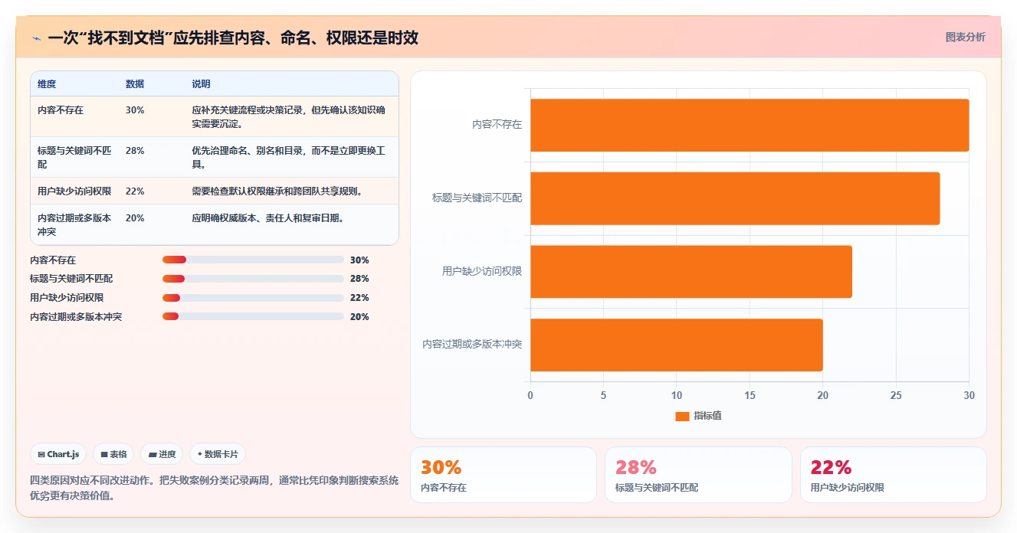Image resolution: width=1017 pixels, height=533 pixels.
Task: Click the table description starting 应明确权威版本
Action: pos(267,218)
